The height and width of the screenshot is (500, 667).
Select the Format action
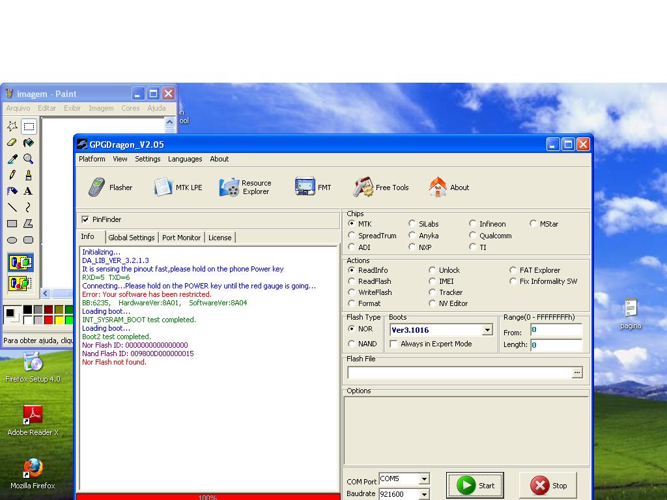351,303
